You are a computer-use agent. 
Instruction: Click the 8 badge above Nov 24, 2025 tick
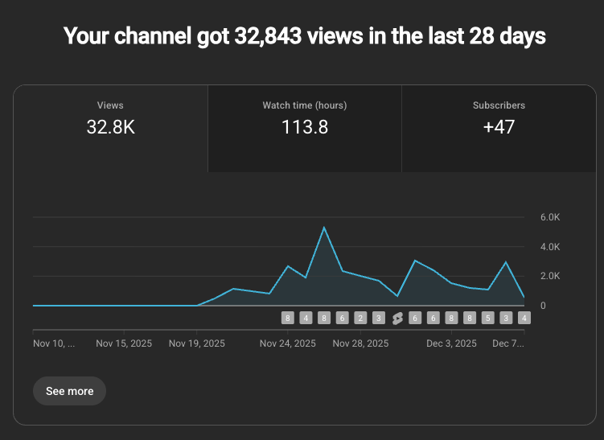288,318
